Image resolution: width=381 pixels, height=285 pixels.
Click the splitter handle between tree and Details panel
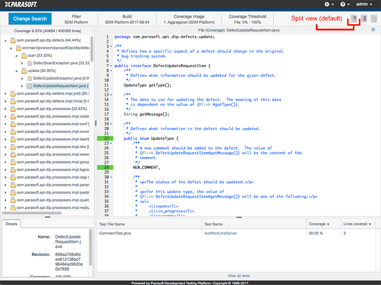[48, 217]
